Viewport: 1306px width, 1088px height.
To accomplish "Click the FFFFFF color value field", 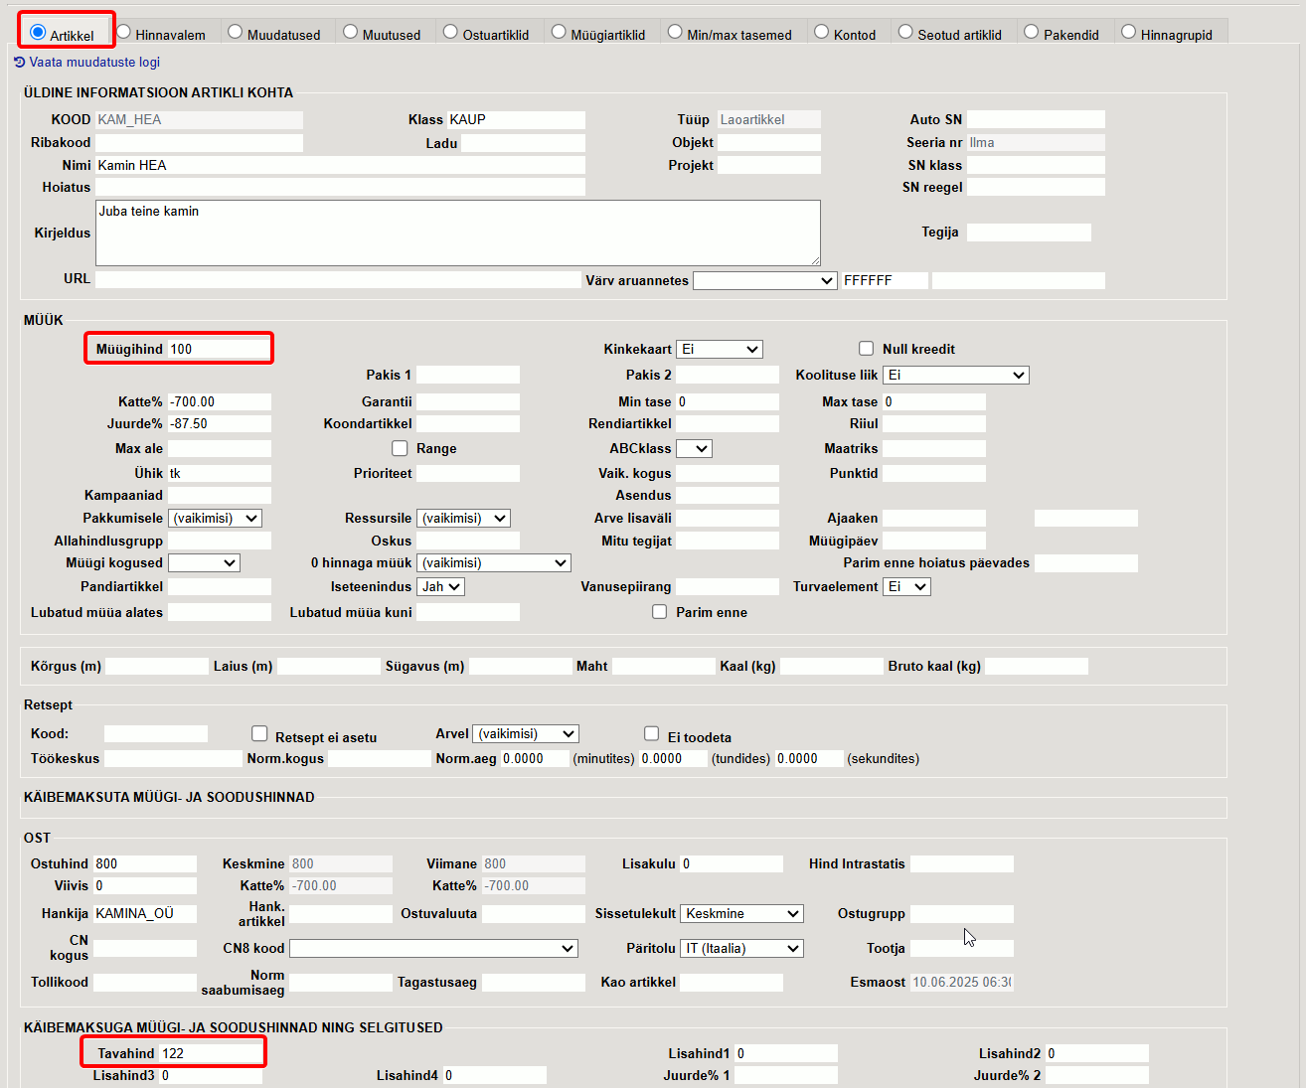I will [885, 281].
